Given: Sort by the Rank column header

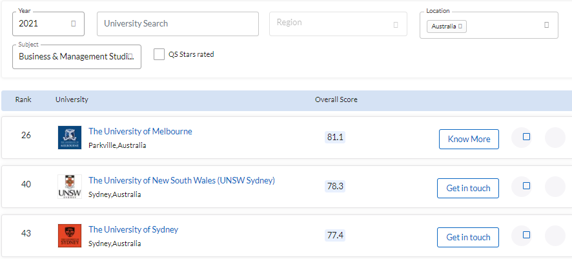Looking at the screenshot, I should [x=23, y=99].
